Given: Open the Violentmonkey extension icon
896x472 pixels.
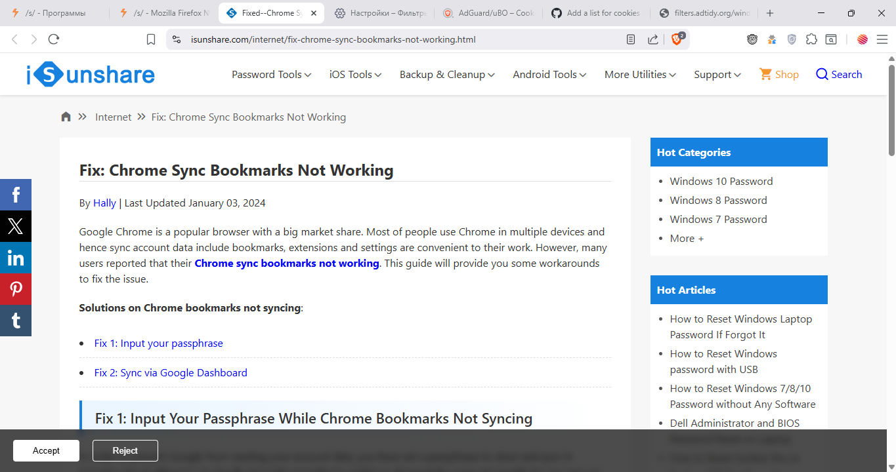Looking at the screenshot, I should 752,39.
